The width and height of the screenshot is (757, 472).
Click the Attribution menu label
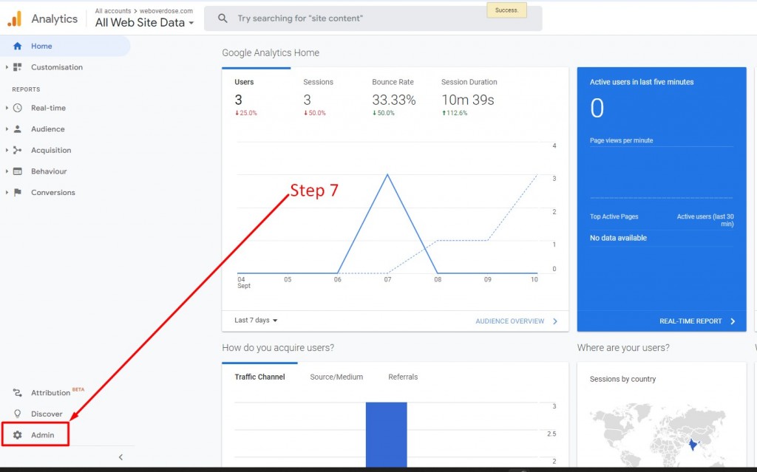pyautogui.click(x=51, y=393)
